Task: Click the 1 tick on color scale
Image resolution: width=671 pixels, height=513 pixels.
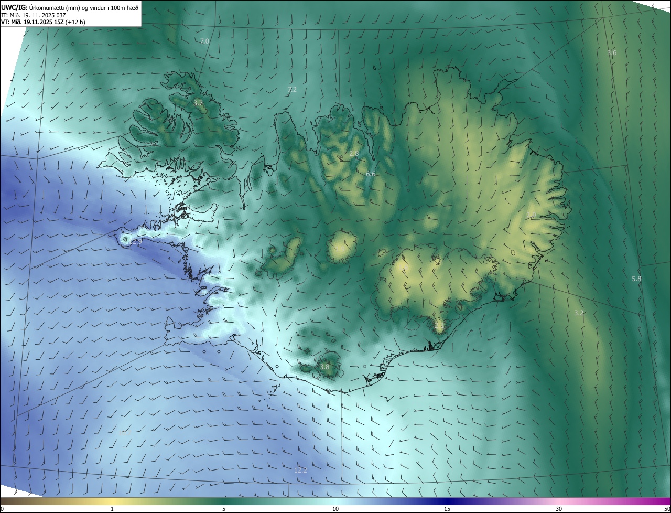Action: [x=112, y=509]
